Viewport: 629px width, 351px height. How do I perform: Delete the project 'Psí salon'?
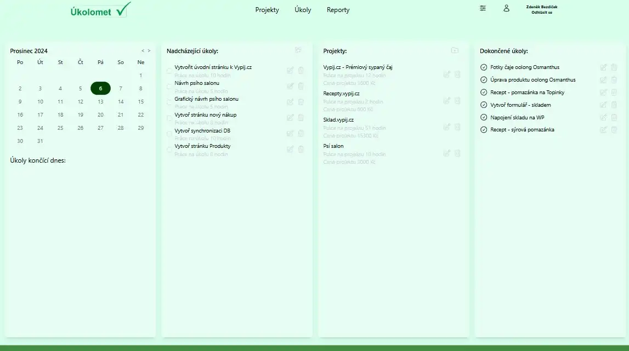(x=457, y=153)
